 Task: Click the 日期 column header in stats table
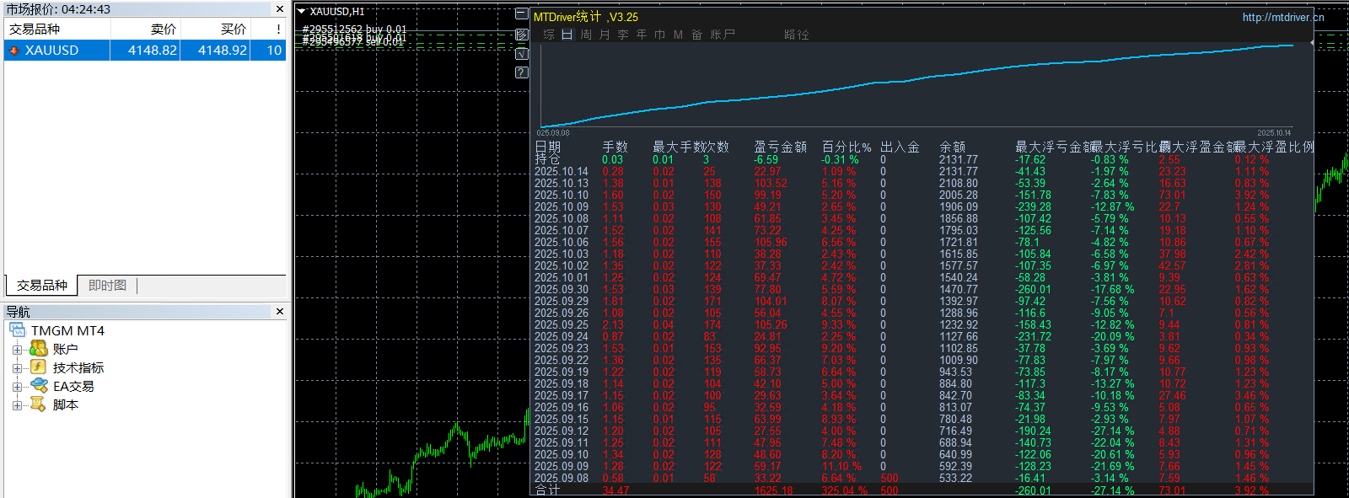coord(548,147)
